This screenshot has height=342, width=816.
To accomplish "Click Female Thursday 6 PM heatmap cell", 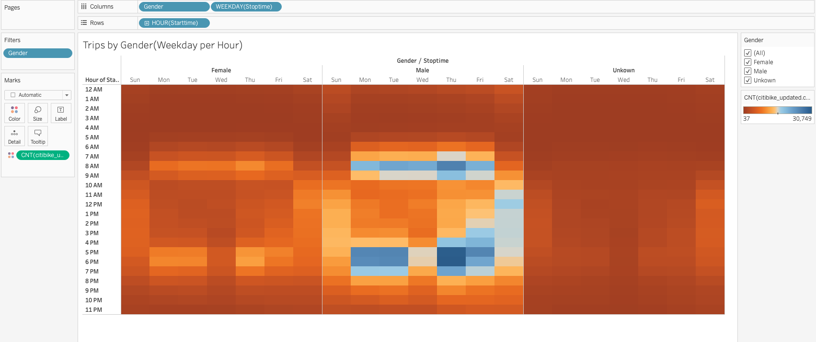I will click(250, 262).
